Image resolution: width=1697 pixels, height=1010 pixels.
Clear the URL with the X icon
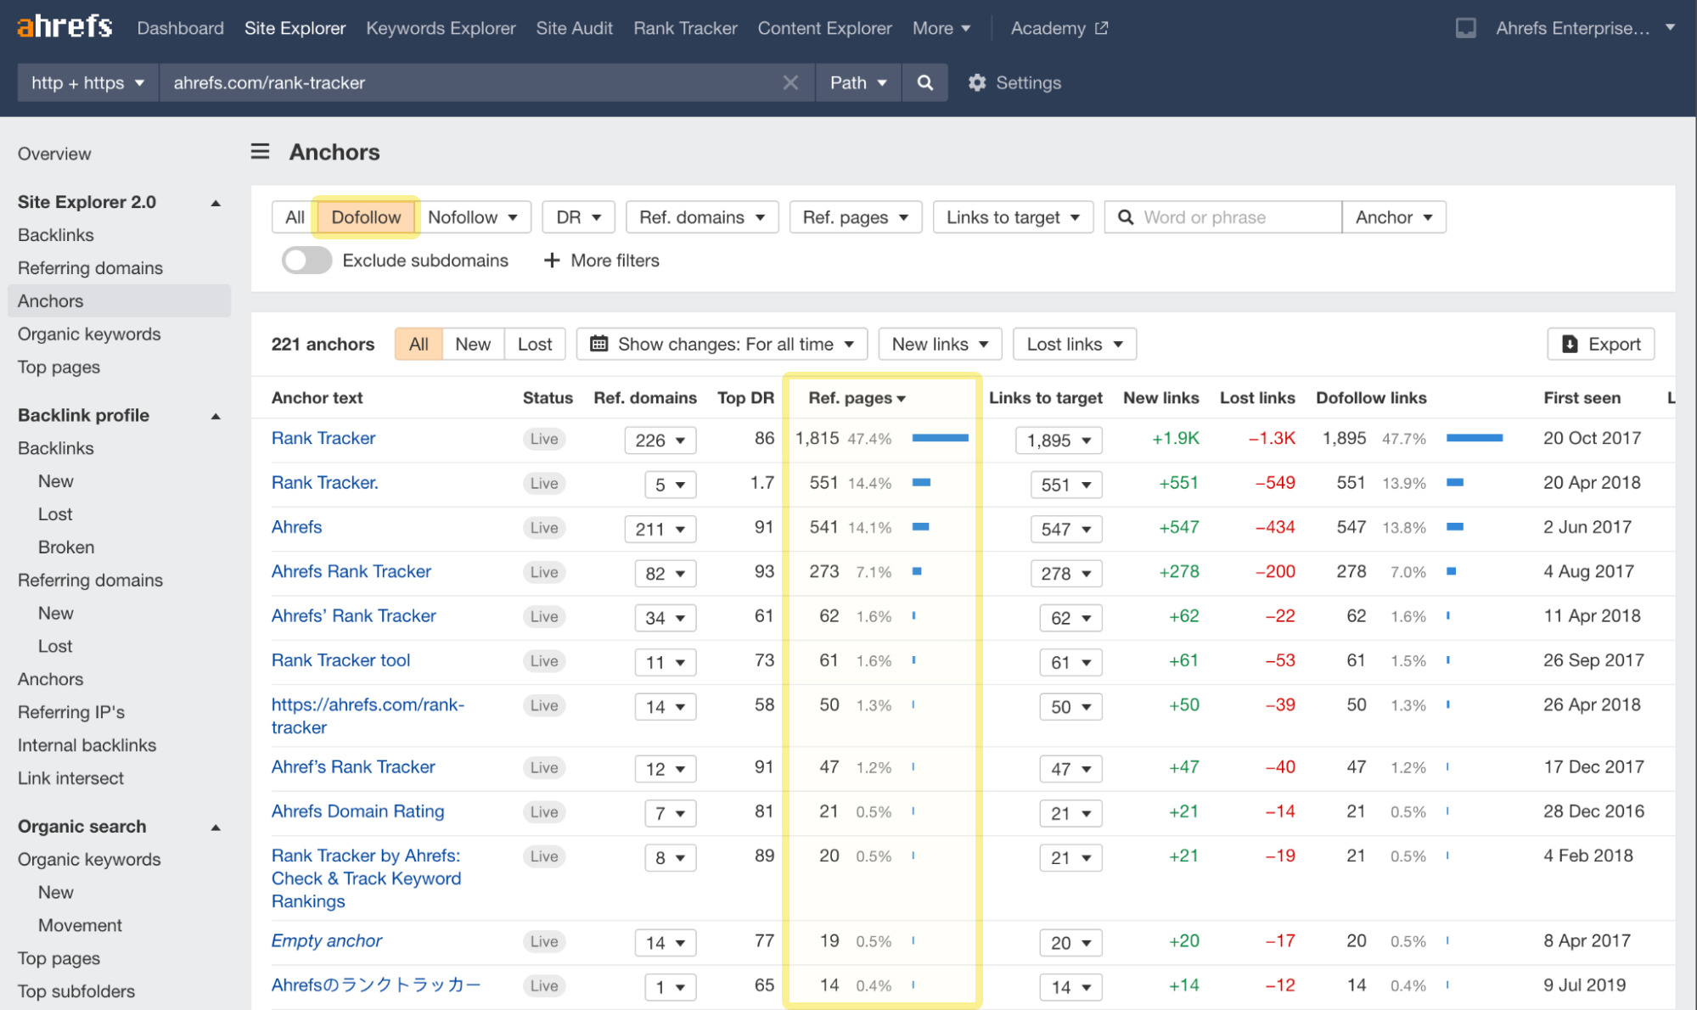point(790,82)
